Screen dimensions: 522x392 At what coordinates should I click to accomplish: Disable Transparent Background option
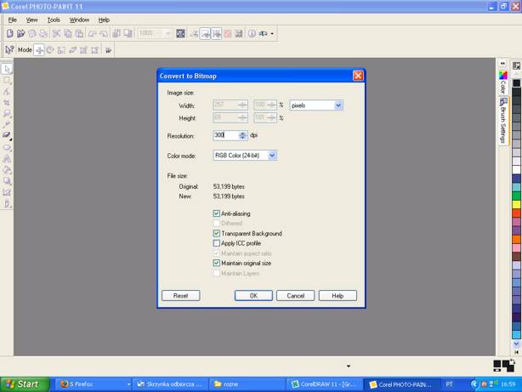[x=217, y=233]
